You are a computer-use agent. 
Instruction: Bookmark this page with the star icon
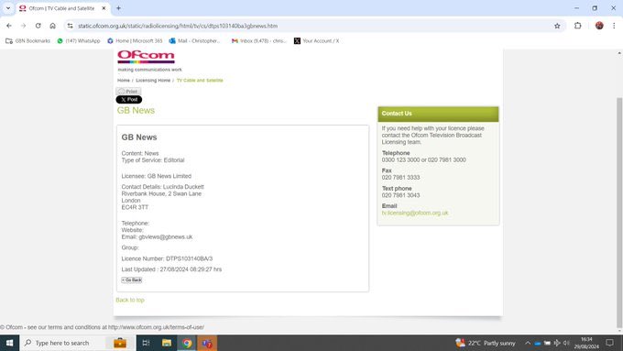pyautogui.click(x=557, y=26)
